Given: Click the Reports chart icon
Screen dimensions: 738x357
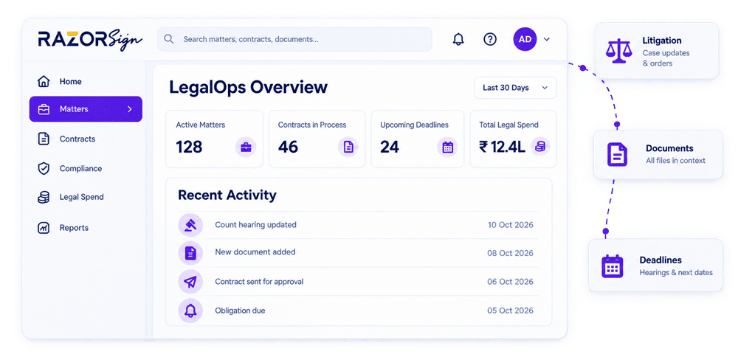Looking at the screenshot, I should point(44,228).
